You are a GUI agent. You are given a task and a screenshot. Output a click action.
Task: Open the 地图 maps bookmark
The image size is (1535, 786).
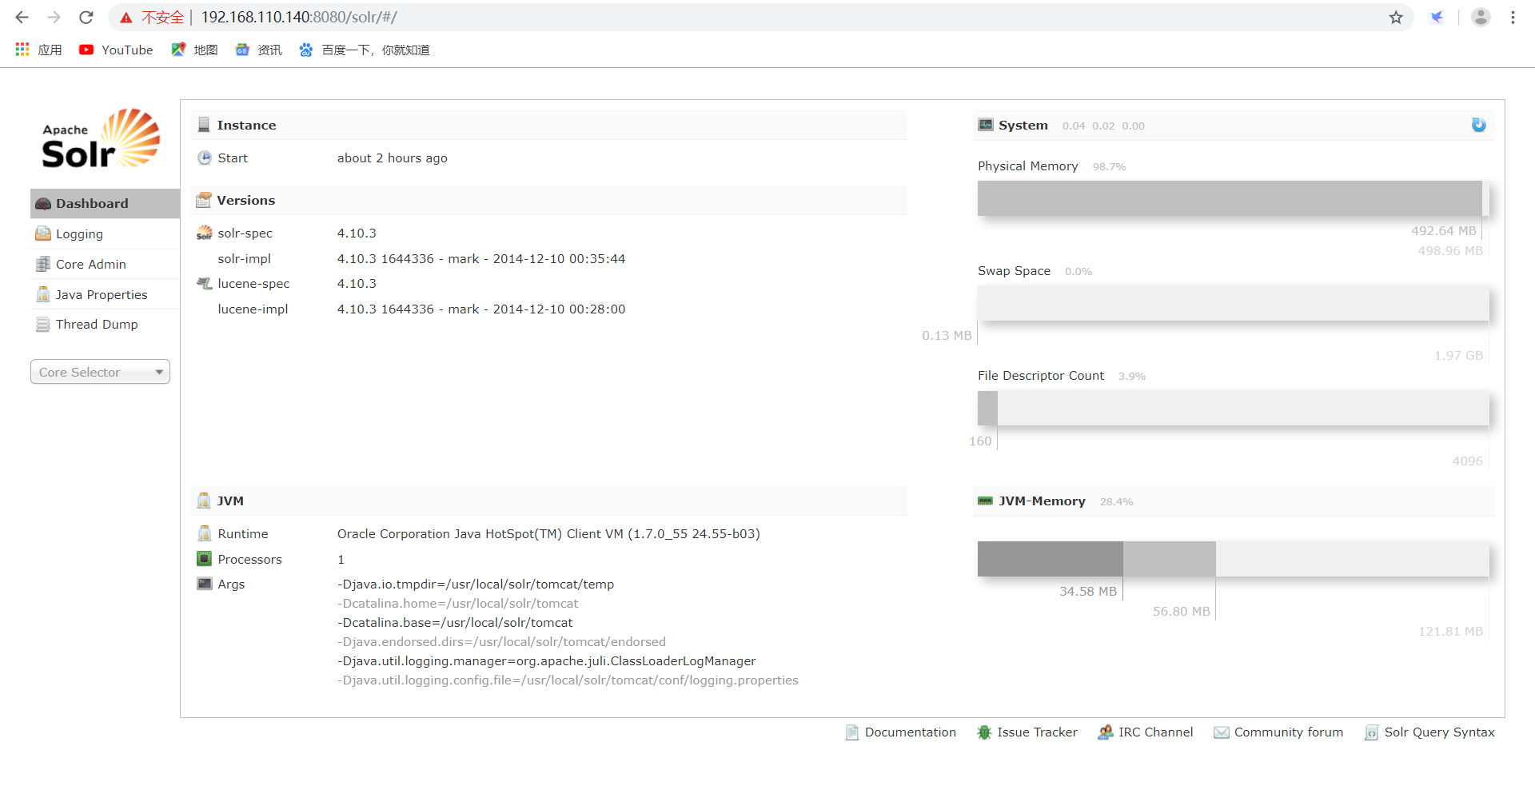tap(194, 50)
